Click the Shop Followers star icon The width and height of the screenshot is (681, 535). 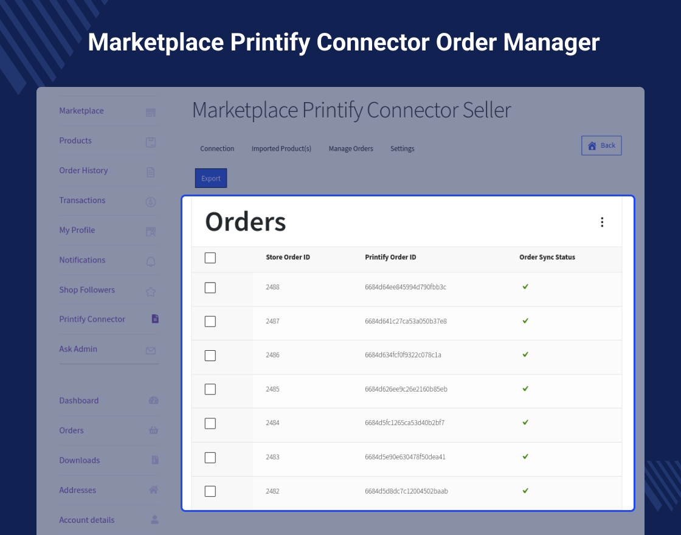point(151,291)
